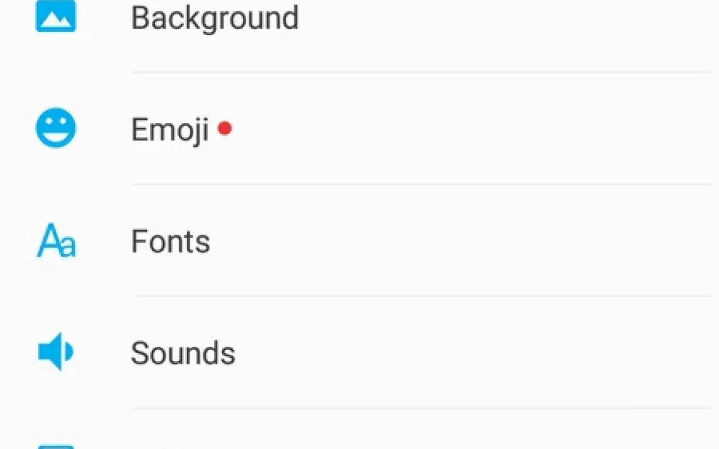
Task: Open the Background settings label
Action: click(x=215, y=18)
